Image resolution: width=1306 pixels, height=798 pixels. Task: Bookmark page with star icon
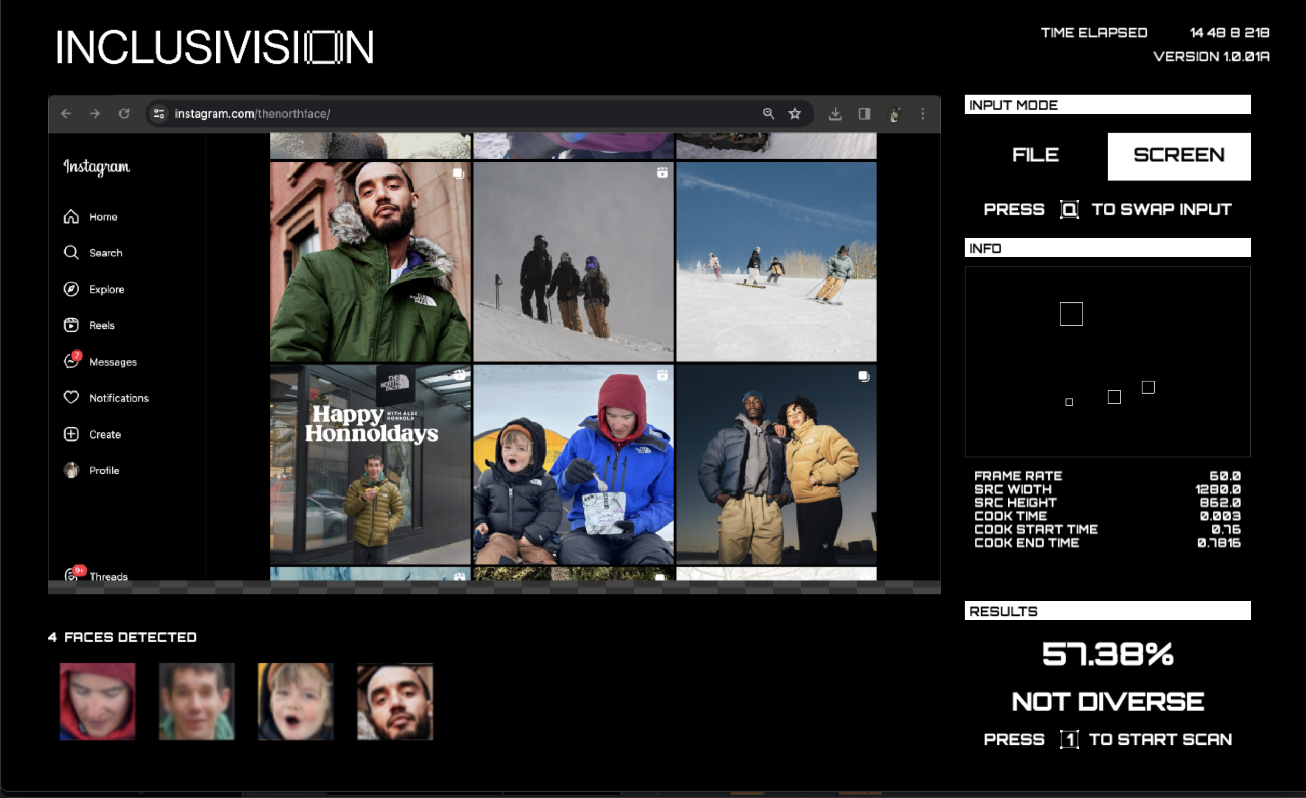(x=795, y=113)
